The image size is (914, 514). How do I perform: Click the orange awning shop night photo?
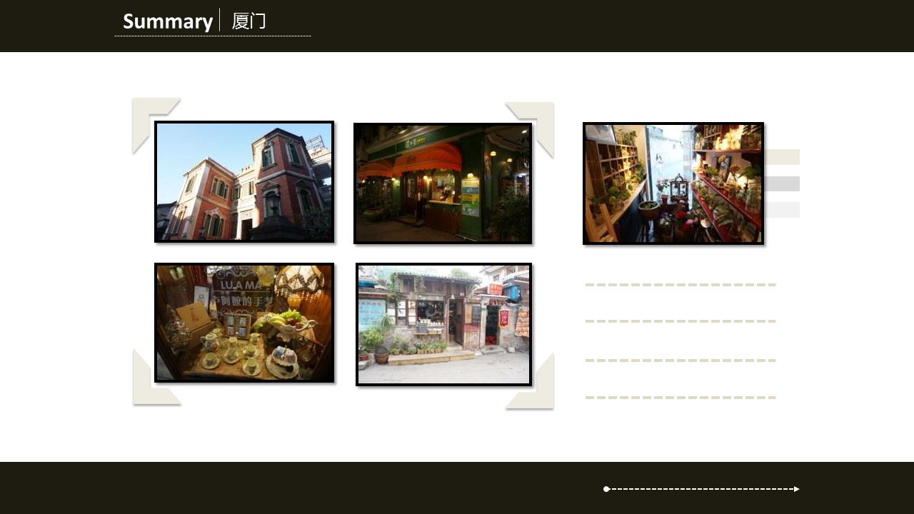click(443, 183)
